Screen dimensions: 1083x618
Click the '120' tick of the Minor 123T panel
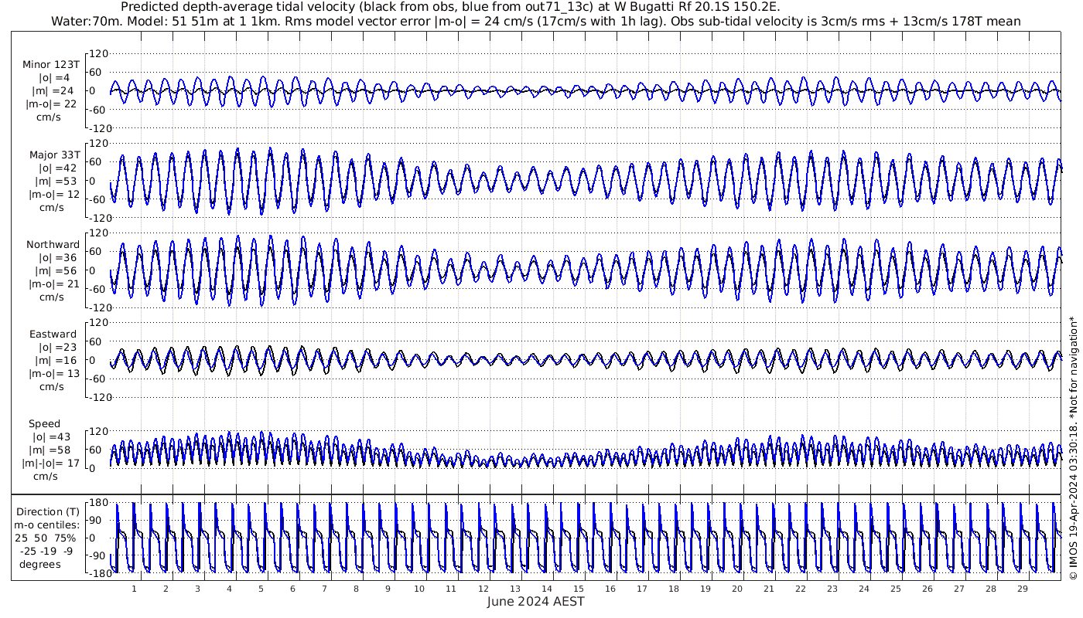[x=100, y=54]
